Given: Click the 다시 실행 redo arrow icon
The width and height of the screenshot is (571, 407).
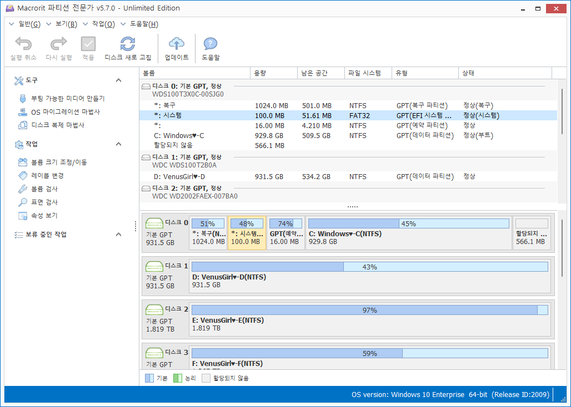Looking at the screenshot, I should point(58,44).
